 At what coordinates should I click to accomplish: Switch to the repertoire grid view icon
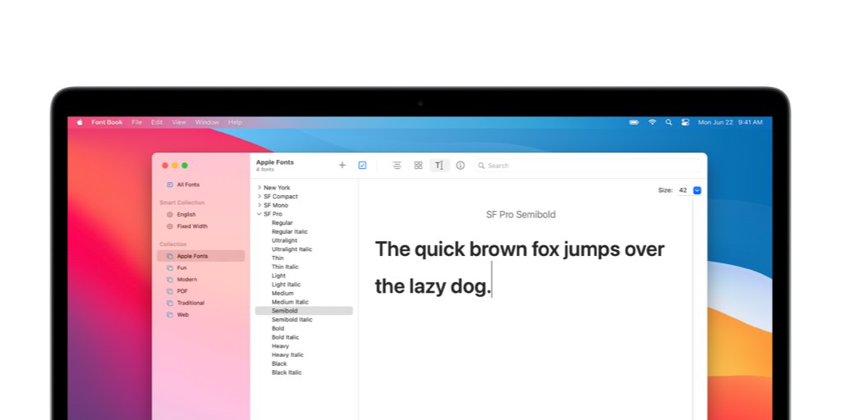418,166
